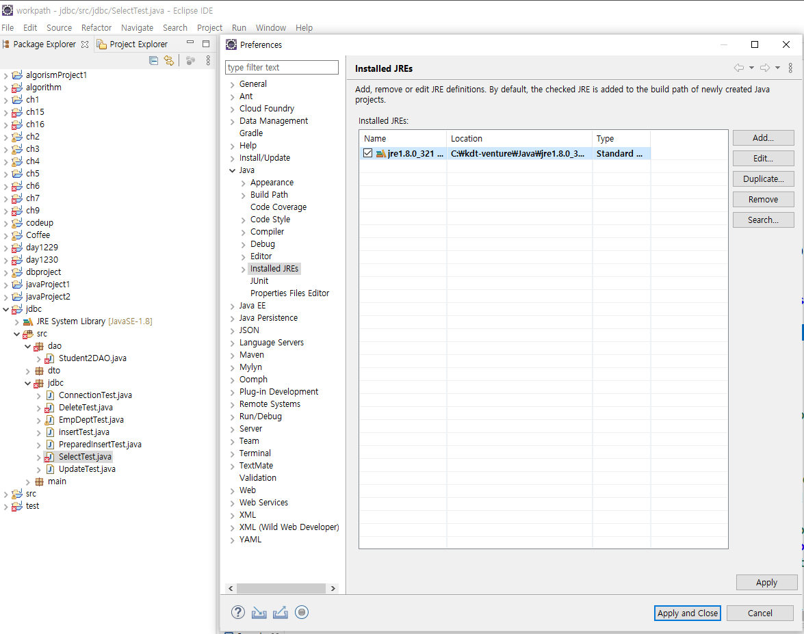Click Export preferences icon
The height and width of the screenshot is (634, 804).
(x=280, y=613)
